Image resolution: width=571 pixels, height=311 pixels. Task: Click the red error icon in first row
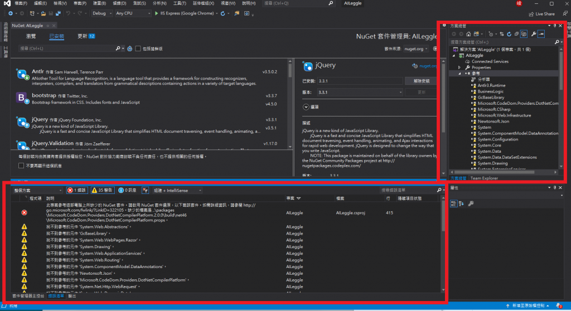(24, 212)
